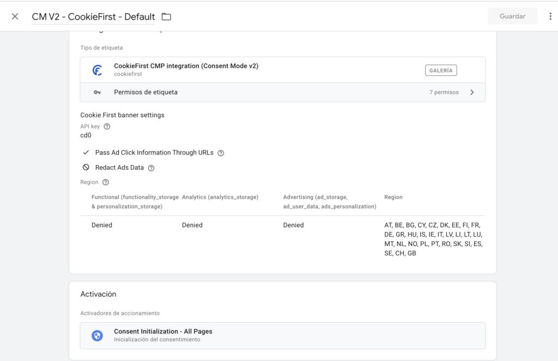This screenshot has height=361, width=558.
Task: Expand Permisos de etiqueta with the chevron
Action: point(472,93)
